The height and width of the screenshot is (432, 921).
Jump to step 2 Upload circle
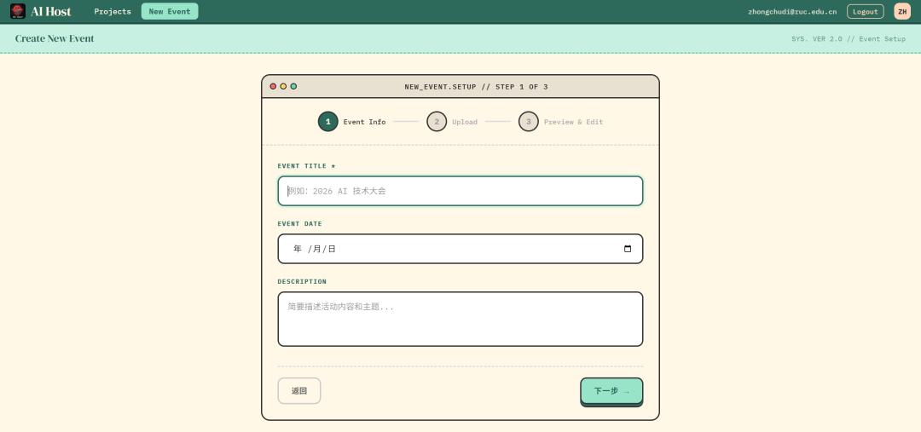pos(437,122)
